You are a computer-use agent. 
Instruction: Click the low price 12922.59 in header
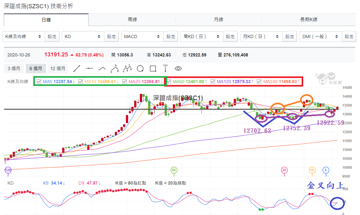(x=197, y=55)
